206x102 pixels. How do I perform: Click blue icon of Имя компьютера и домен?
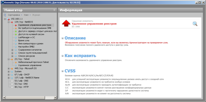(x=16, y=44)
